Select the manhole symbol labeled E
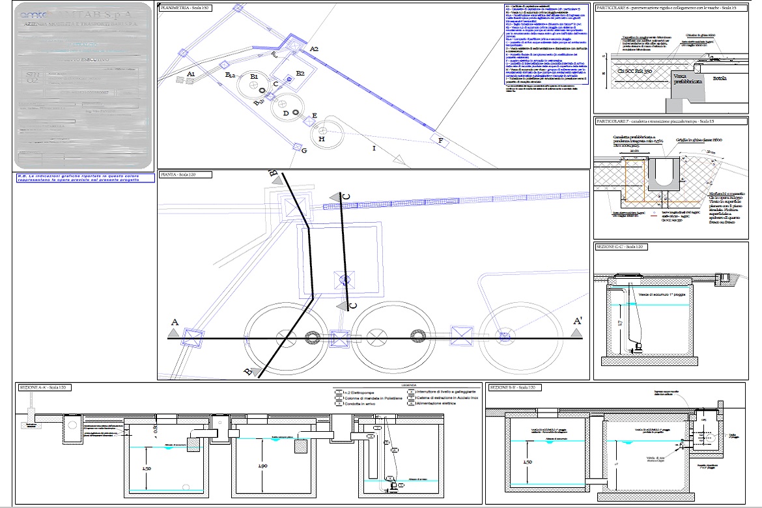The image size is (762, 508). tap(310, 122)
